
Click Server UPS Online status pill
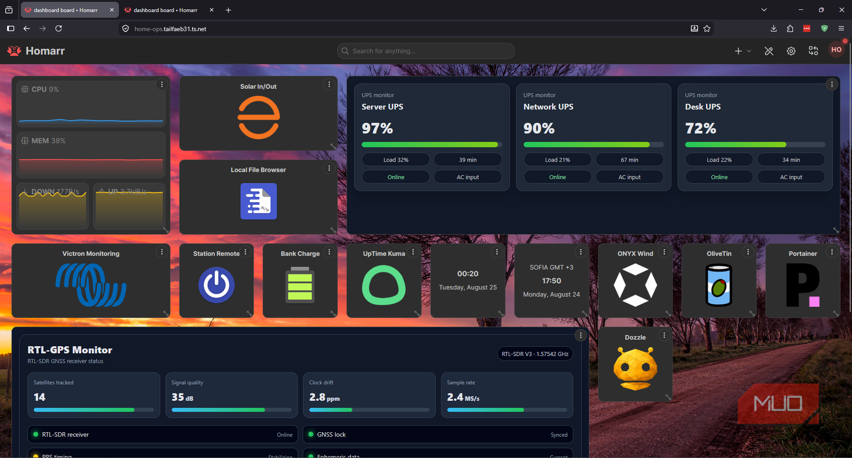click(x=396, y=177)
